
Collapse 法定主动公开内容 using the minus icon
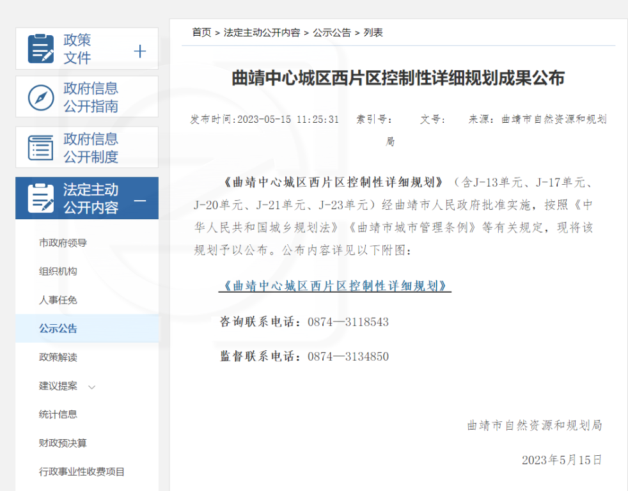coord(140,200)
